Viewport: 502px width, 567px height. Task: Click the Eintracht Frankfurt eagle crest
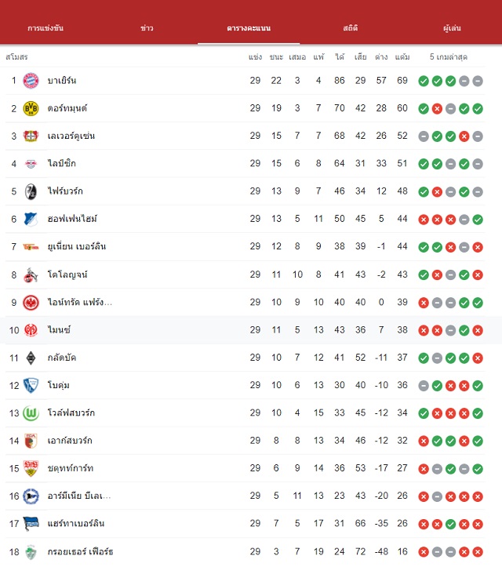(31, 302)
